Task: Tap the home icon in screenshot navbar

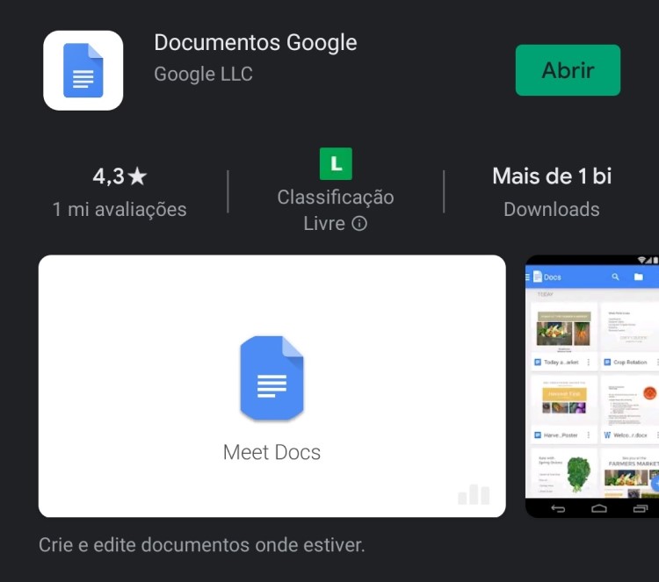Action: 599,509
